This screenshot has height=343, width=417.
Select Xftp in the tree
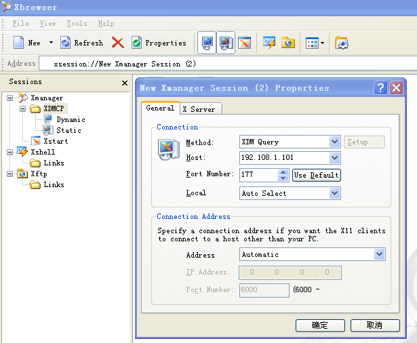point(39,174)
